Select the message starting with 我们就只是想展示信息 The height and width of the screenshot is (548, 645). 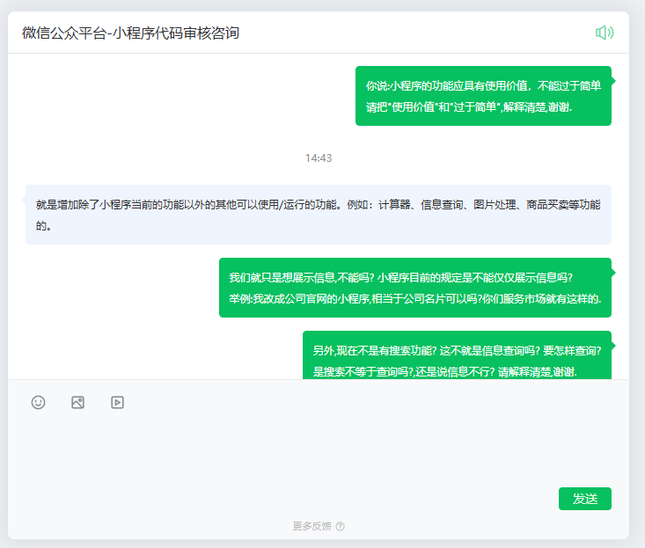click(415, 288)
